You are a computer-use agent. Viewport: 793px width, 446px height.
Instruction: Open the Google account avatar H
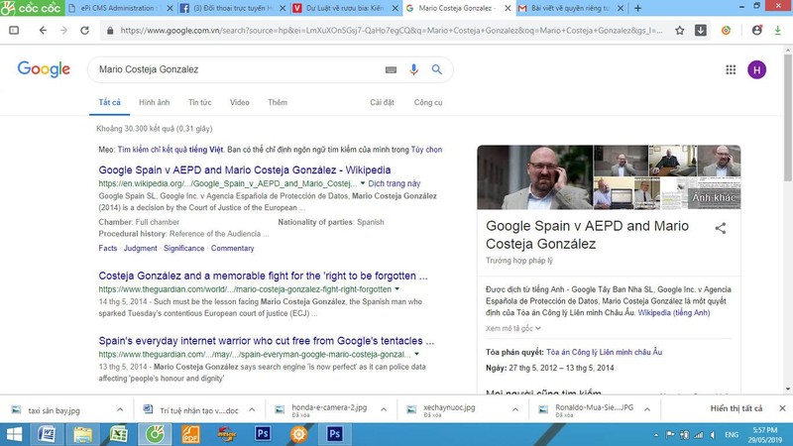(757, 69)
